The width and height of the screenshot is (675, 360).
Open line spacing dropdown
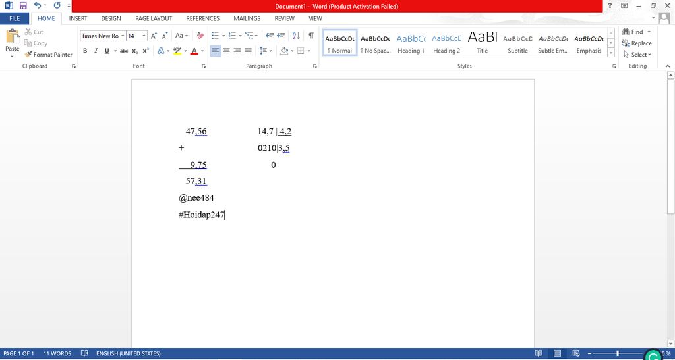(x=266, y=51)
